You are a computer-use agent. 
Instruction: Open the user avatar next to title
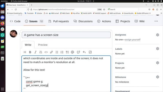[13, 34]
